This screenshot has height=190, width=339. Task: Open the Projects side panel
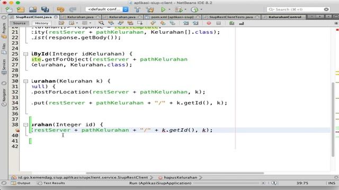4,31
